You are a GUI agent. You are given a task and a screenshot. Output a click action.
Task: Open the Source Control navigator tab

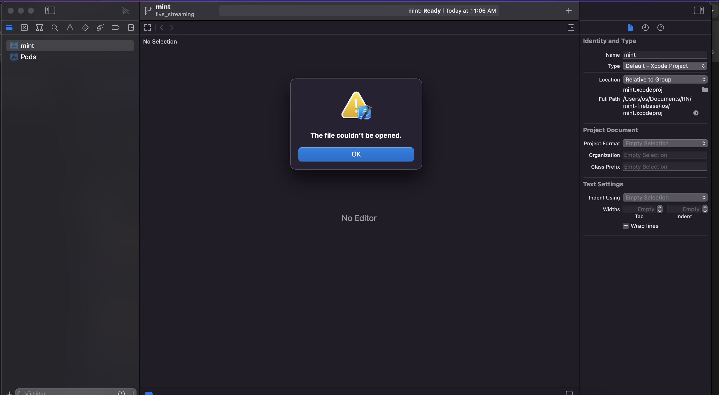24,28
